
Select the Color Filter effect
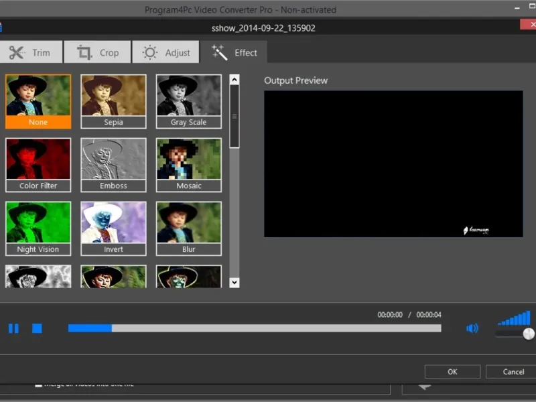coord(38,164)
